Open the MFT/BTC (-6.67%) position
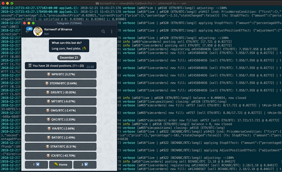Image resolution: width=282 pixels, height=172 pixels. tap(61, 101)
